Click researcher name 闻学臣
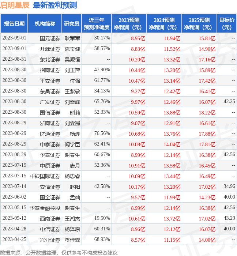This screenshot has height=256, width=237. pos(72,144)
